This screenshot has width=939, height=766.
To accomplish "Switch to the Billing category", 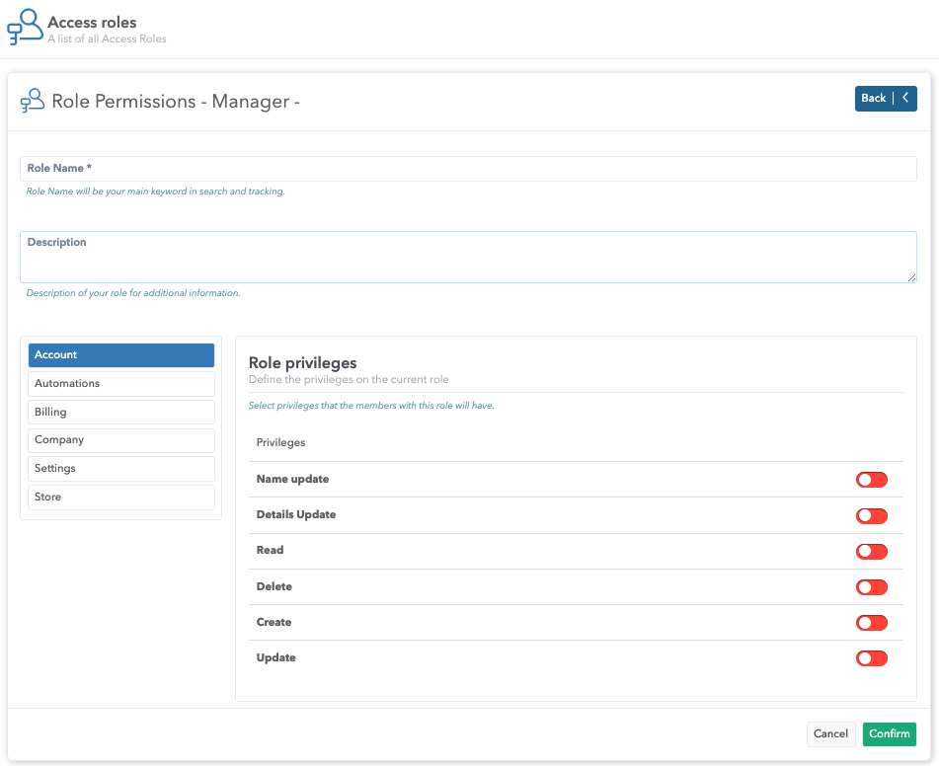I will click(x=121, y=413).
